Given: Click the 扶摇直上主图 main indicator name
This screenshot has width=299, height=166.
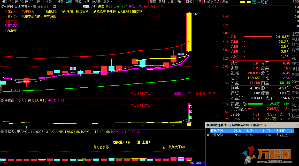Looking at the screenshot, I should tap(47, 6).
